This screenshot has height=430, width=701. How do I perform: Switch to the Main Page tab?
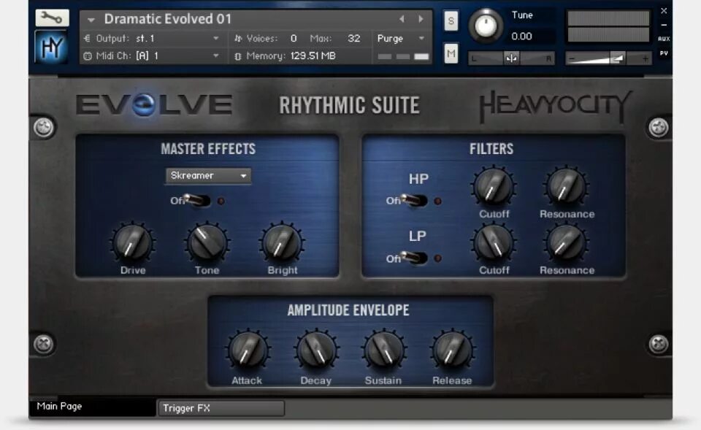click(92, 407)
